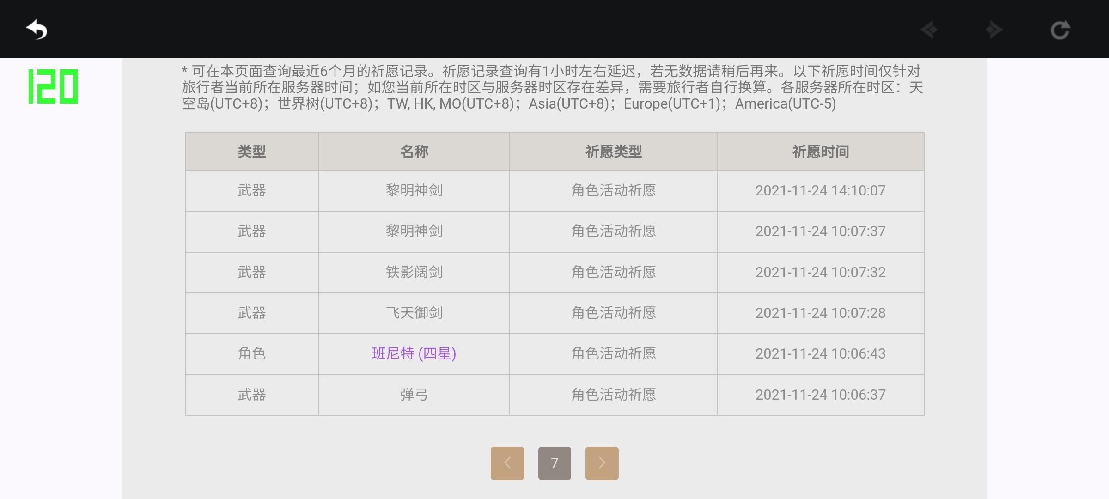Click timestamp 2021-11-24 10:06:37
This screenshot has width=1109, height=499.
click(821, 395)
